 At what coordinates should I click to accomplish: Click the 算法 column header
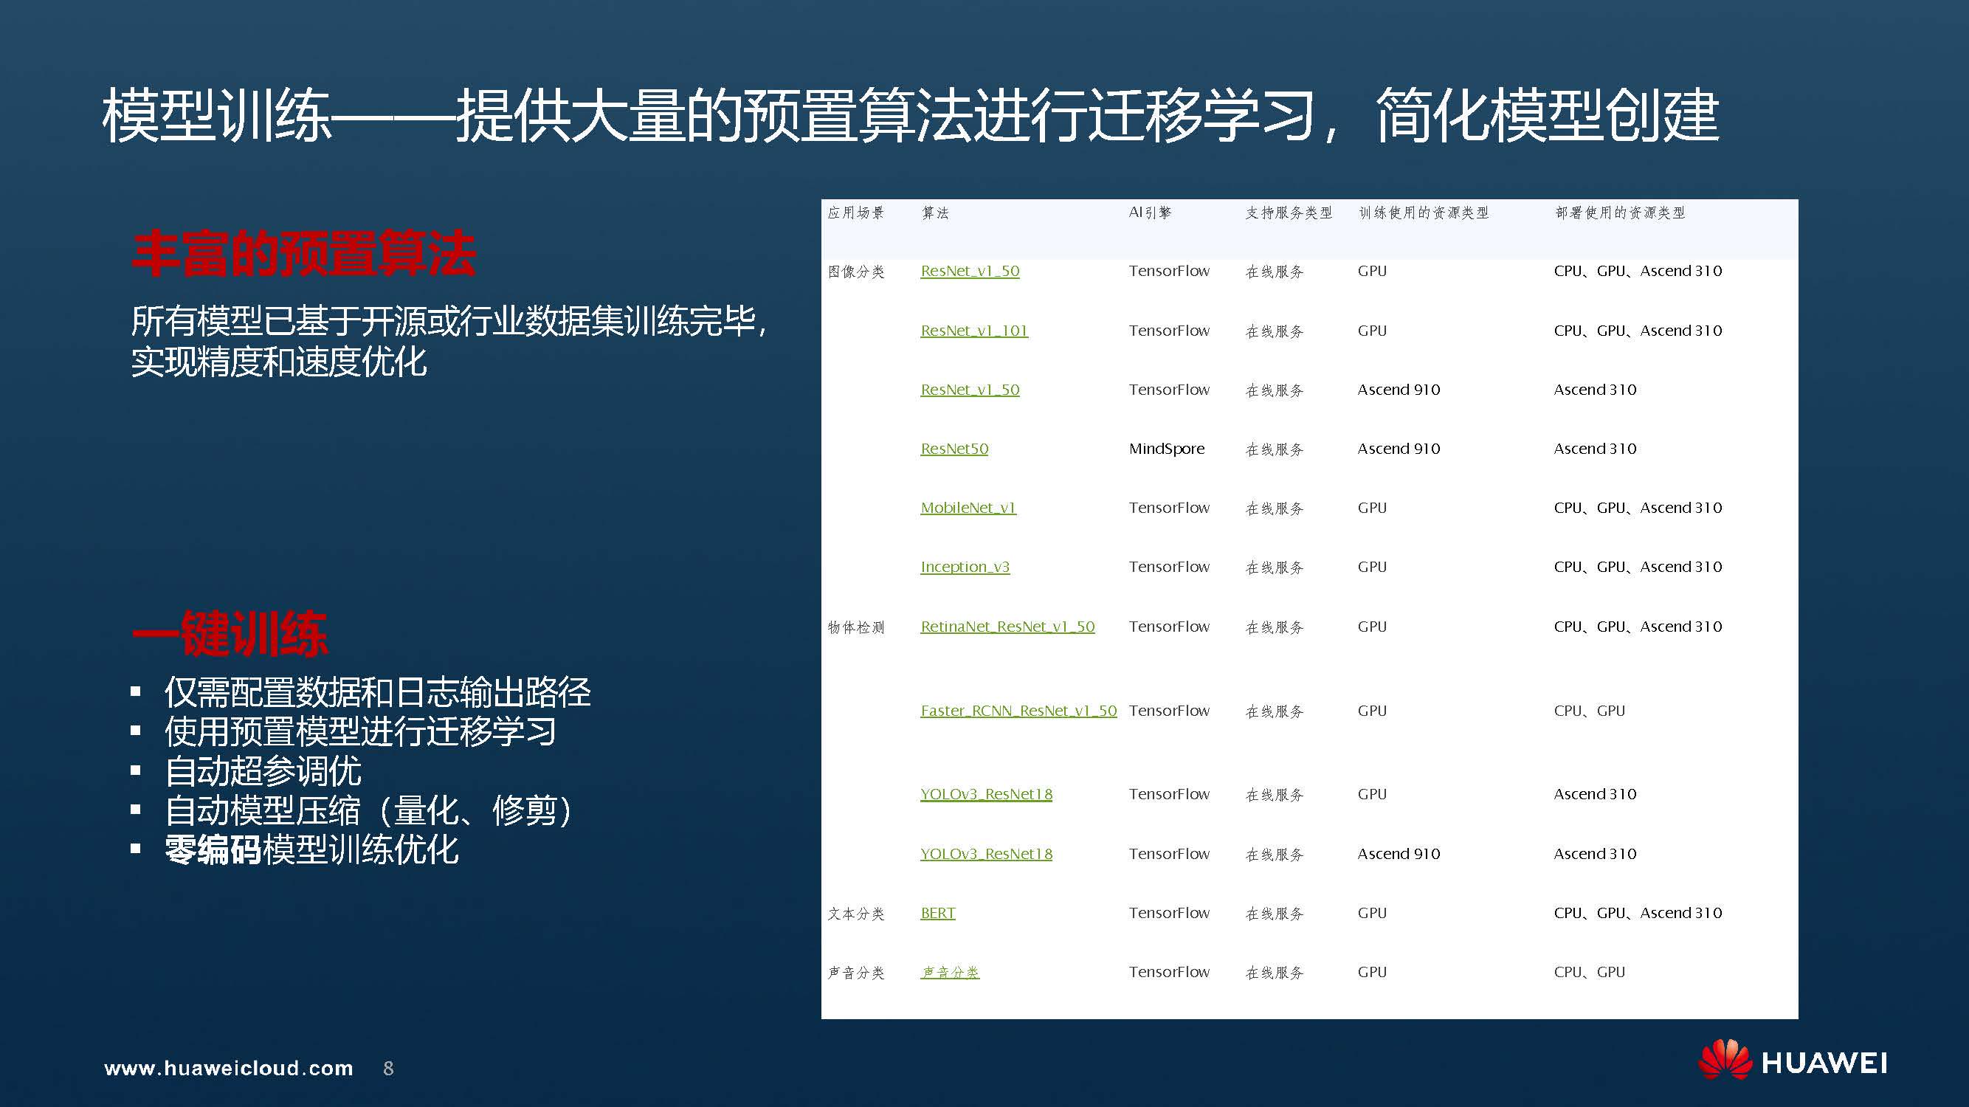pyautogui.click(x=935, y=213)
